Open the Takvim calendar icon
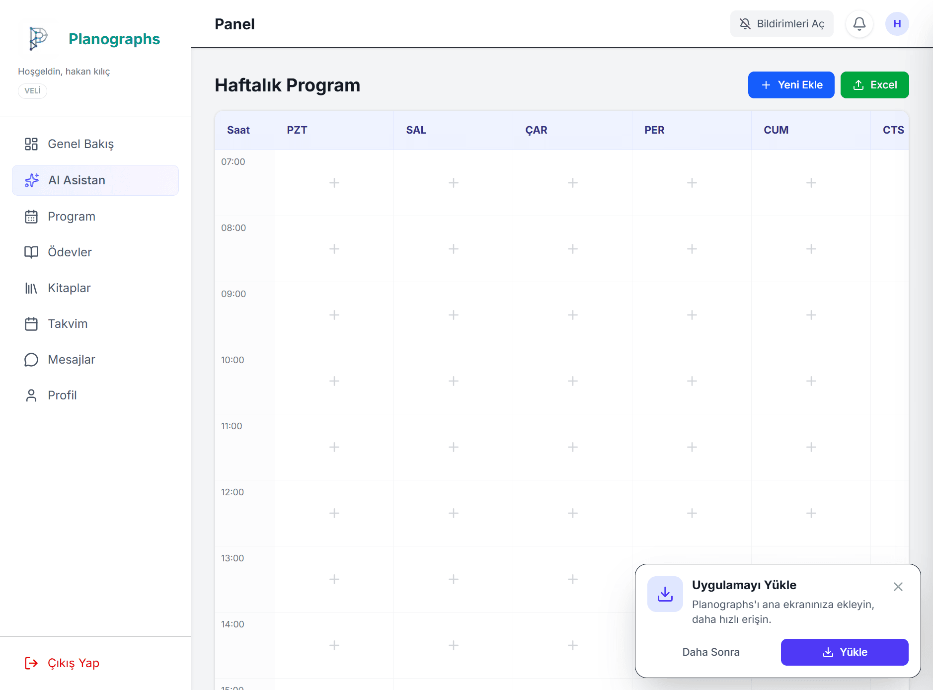Image resolution: width=933 pixels, height=690 pixels. 31,323
